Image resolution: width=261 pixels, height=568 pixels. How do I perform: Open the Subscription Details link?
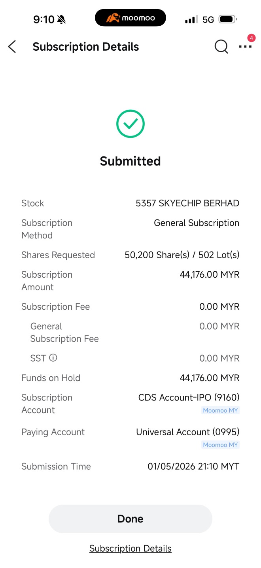click(x=130, y=549)
